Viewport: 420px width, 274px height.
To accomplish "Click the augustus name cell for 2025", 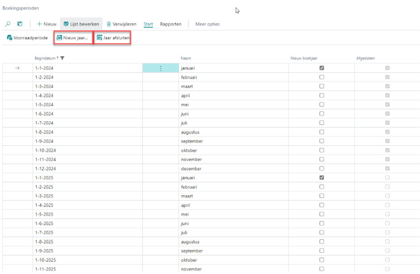I will (191, 242).
